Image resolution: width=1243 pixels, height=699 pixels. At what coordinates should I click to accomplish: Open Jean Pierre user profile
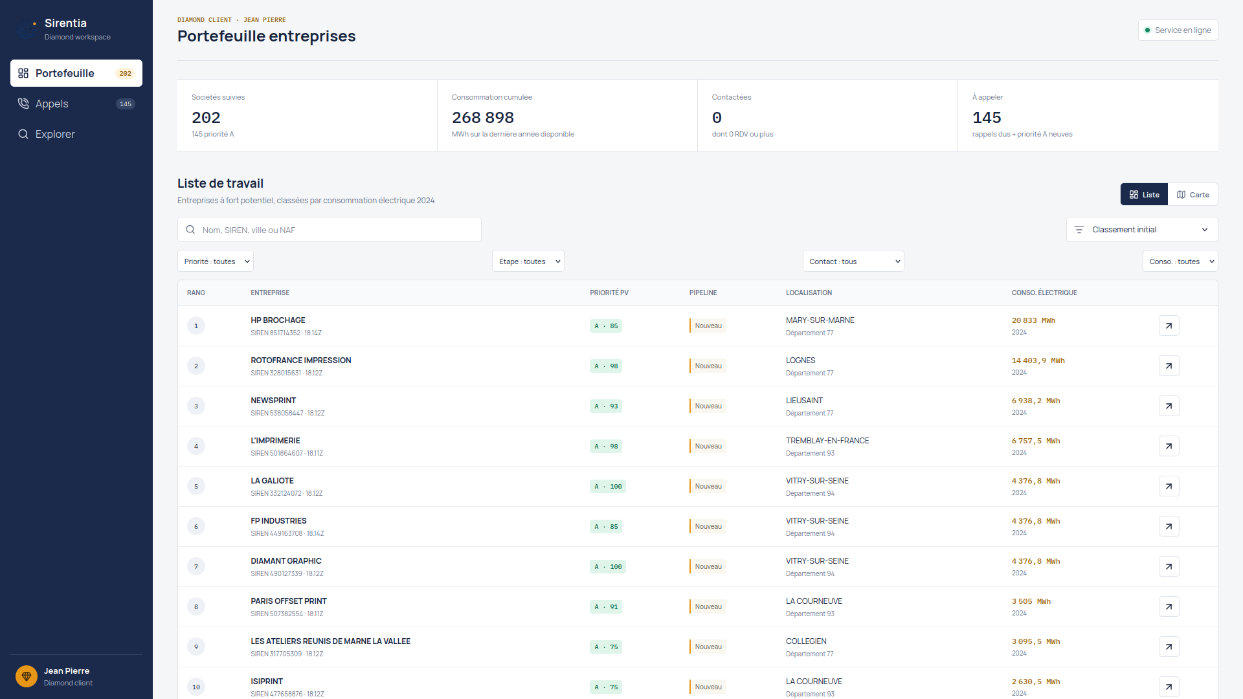click(x=76, y=676)
